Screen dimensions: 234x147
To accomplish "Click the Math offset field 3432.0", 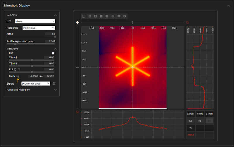I will 49,76.
